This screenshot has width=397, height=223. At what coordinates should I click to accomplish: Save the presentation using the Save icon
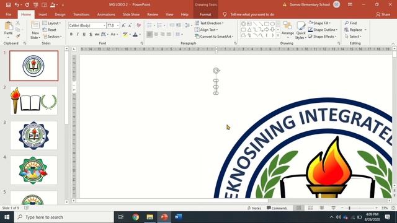(8, 5)
